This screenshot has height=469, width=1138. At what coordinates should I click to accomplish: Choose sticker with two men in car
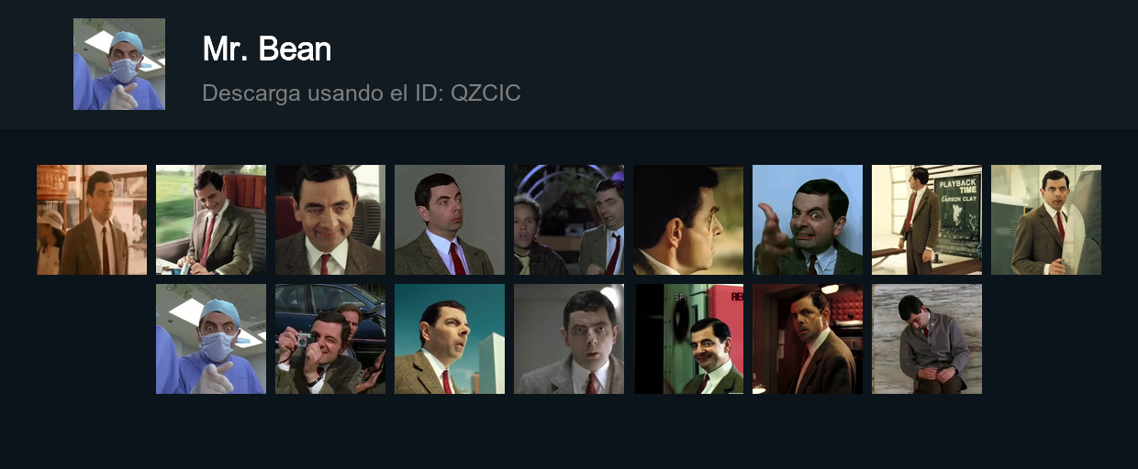pyautogui.click(x=569, y=220)
